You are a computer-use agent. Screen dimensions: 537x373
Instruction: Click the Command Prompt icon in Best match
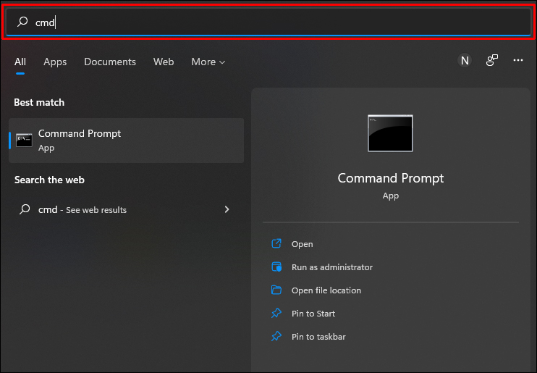[x=24, y=141]
